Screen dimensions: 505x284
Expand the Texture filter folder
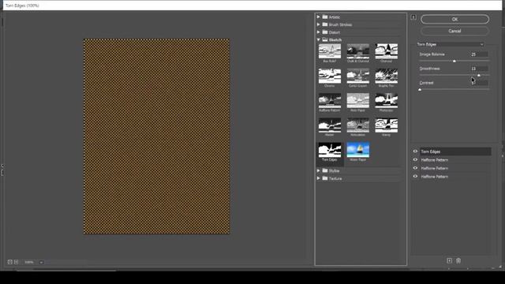click(318, 178)
